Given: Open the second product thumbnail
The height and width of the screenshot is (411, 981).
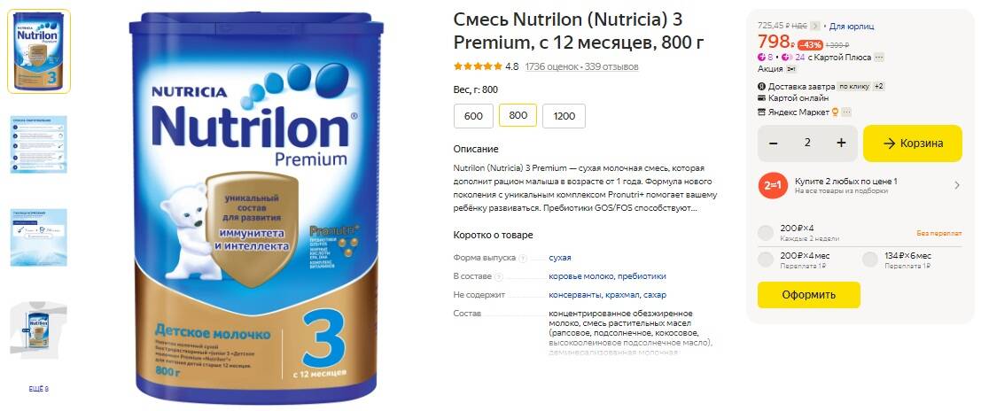Looking at the screenshot, I should click(39, 144).
